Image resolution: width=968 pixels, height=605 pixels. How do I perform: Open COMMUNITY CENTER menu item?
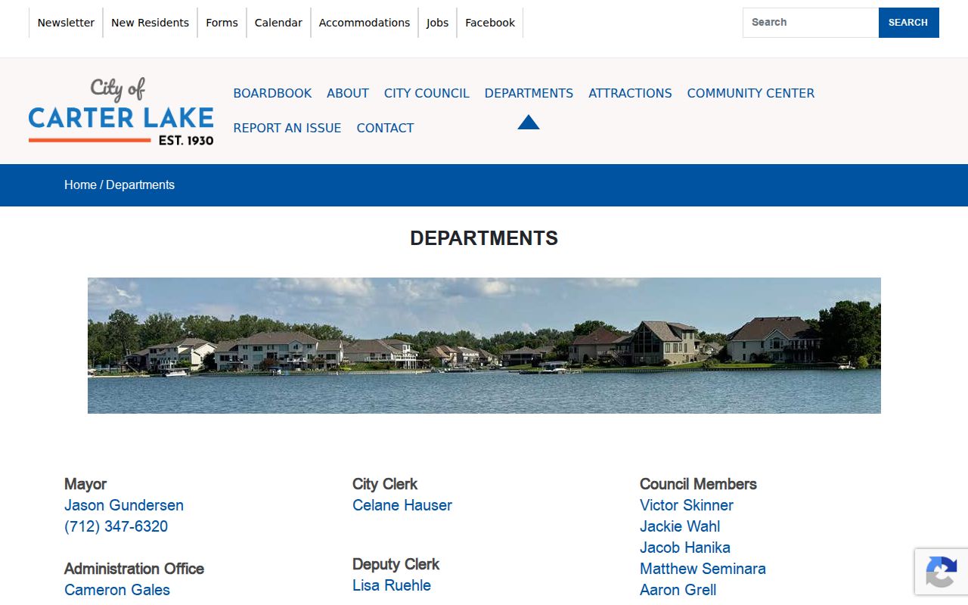click(751, 93)
